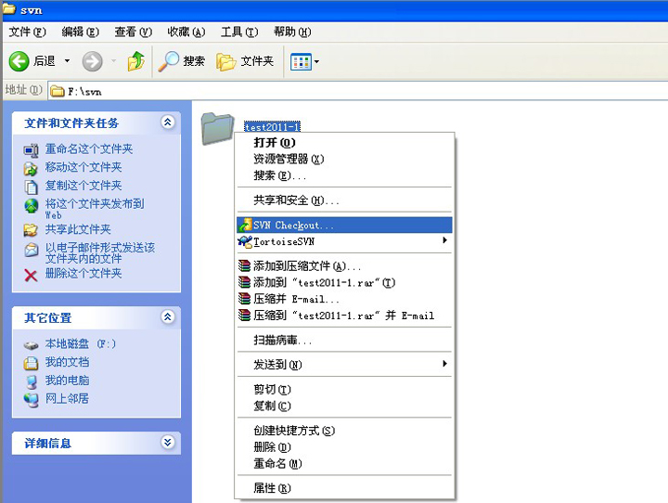Choose 打开(O) from context menu
Screen dimensions: 668x503
click(x=344, y=143)
